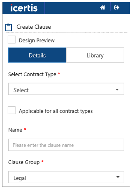
Task: Open the Clause Group dropdown showing Legal
Action: point(66,177)
